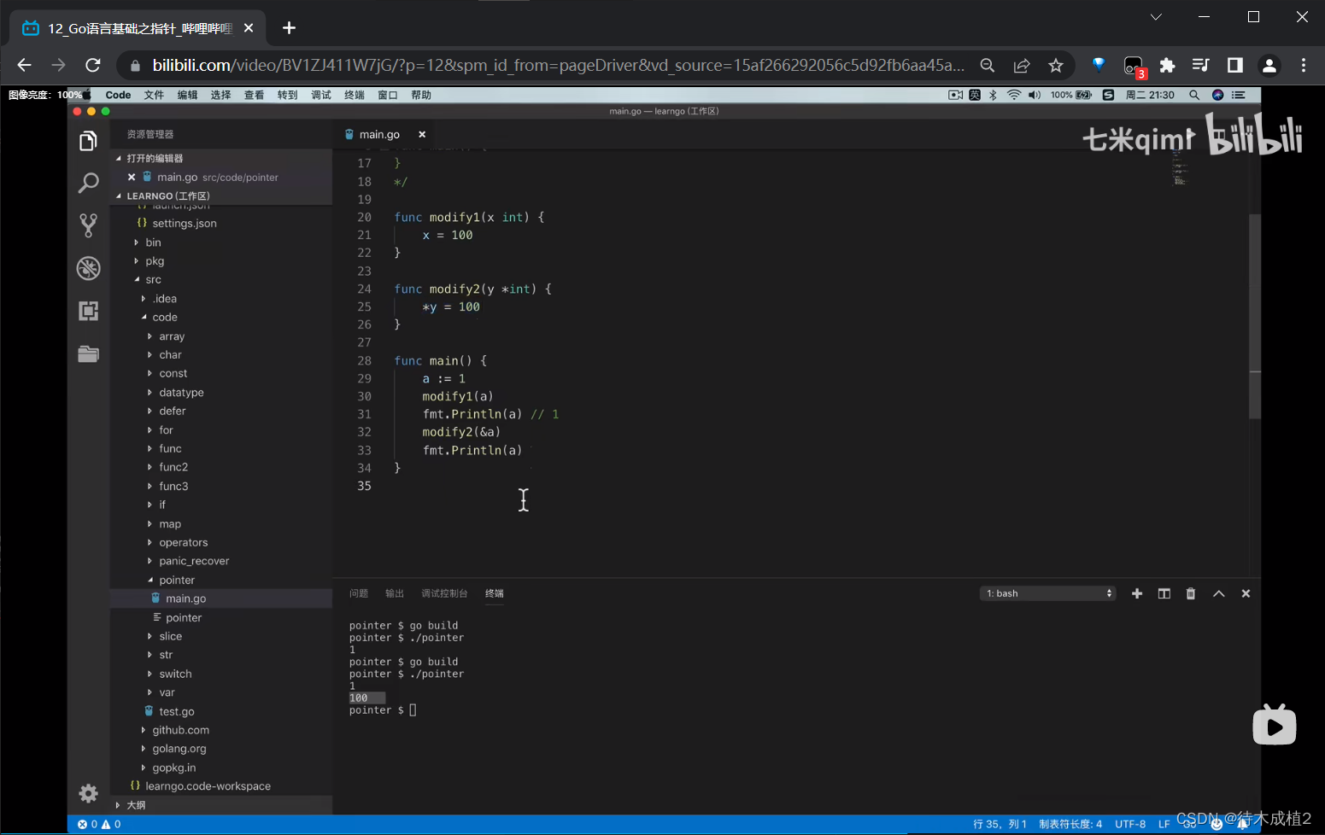The width and height of the screenshot is (1325, 835).
Task: Expand the outline section at bottom
Action: pyautogui.click(x=118, y=805)
